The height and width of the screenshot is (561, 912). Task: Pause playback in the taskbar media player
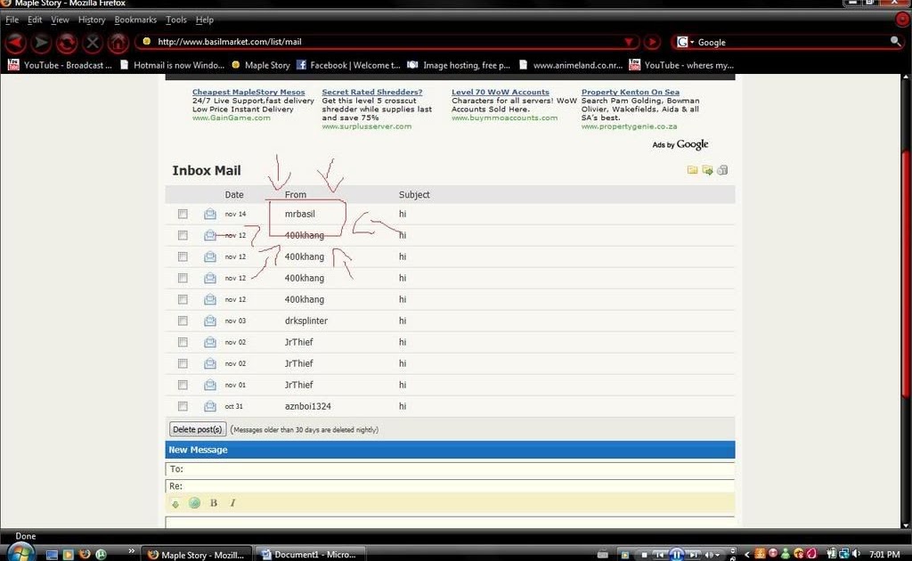[x=677, y=555]
